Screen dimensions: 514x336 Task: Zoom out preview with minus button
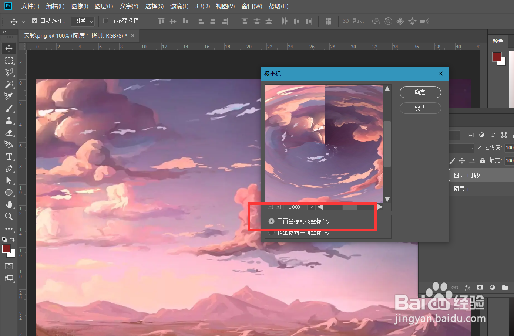pos(270,207)
